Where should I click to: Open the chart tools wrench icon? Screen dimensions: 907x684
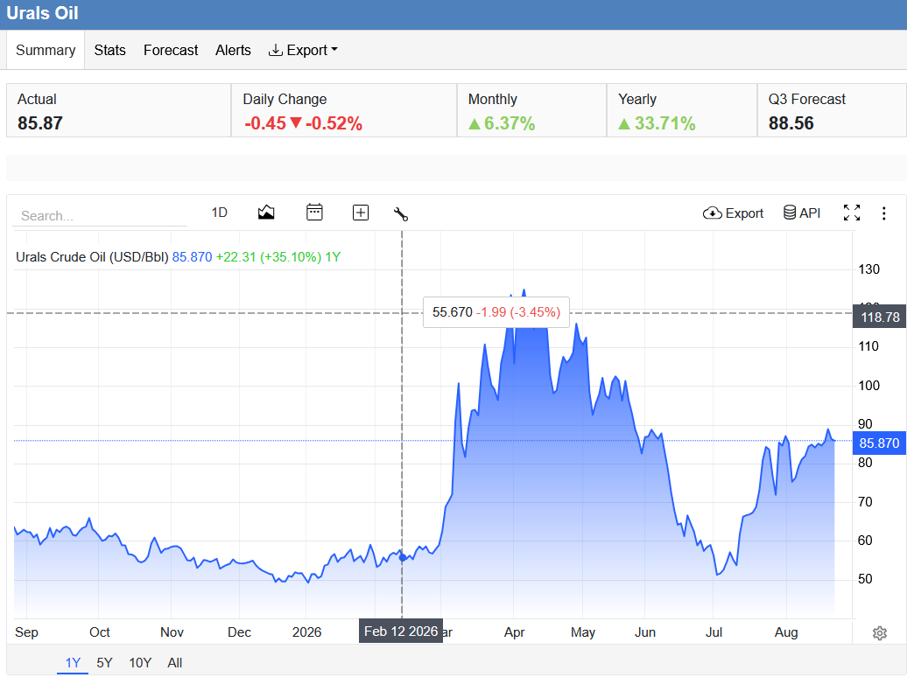coord(401,213)
